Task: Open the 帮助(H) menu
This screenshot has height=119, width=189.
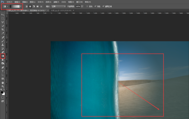Action: click(88, 2)
